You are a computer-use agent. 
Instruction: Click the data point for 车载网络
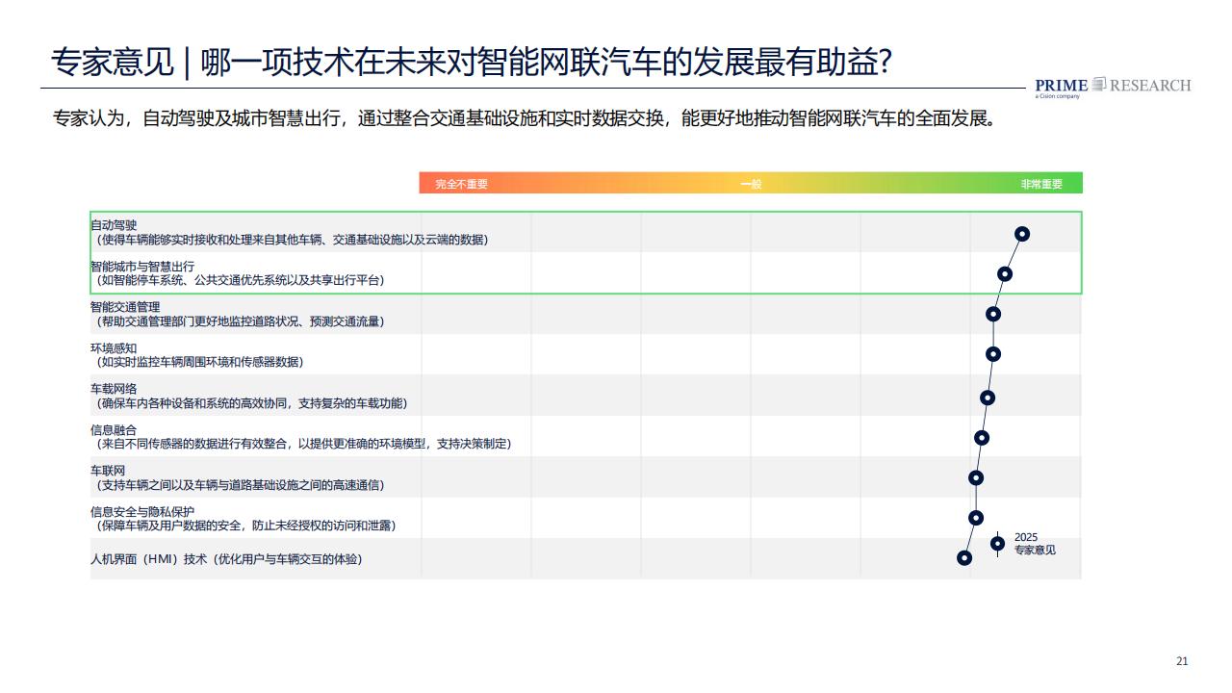[988, 398]
